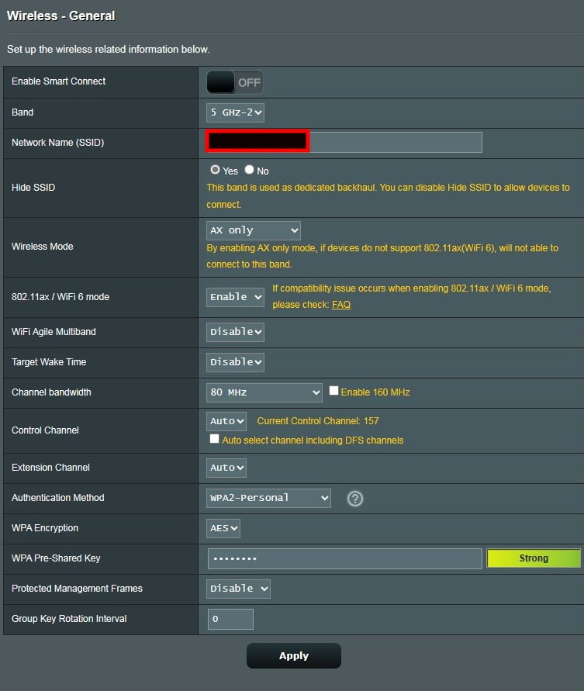Open the Channel bandwidth dropdown

tap(264, 392)
